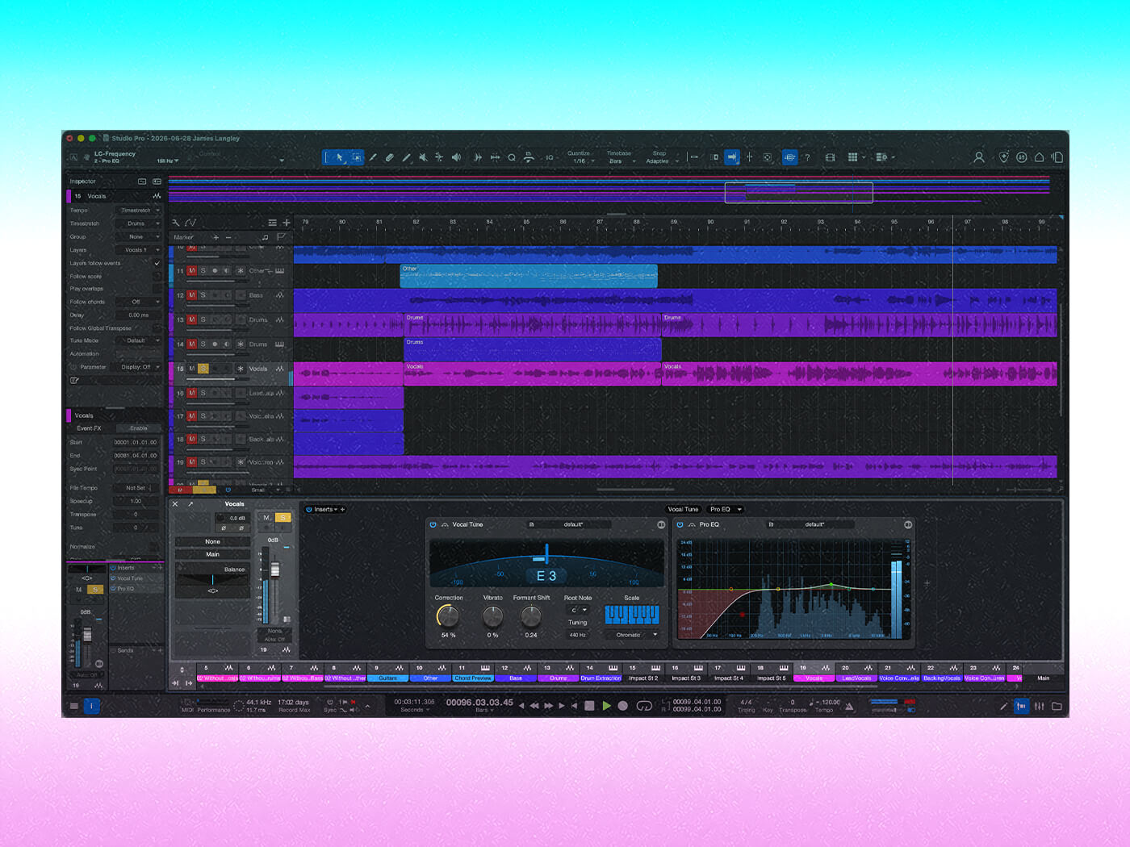Click the None input button in channel

tap(212, 541)
